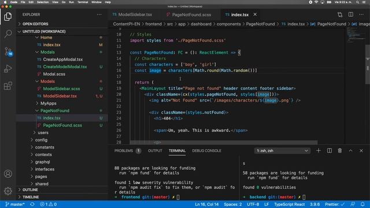Open feedback icon in status bar

tap(353, 204)
